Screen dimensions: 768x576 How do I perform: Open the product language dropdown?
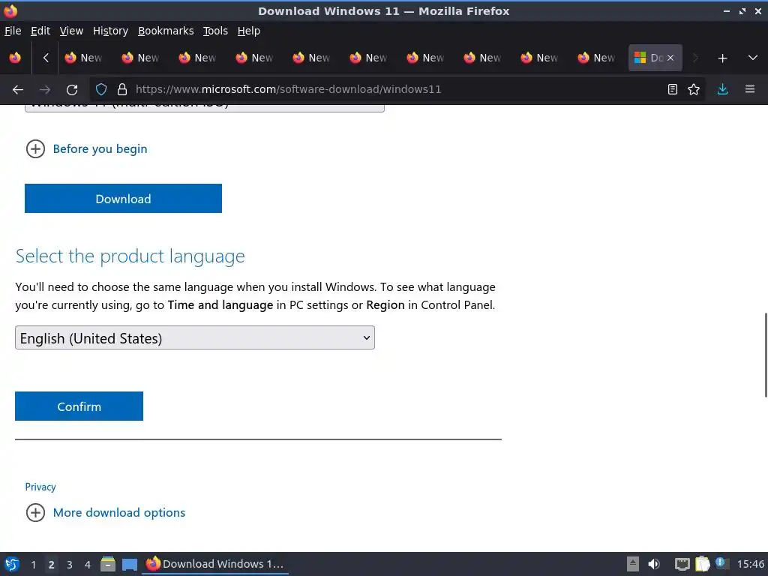pyautogui.click(x=194, y=337)
